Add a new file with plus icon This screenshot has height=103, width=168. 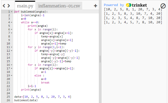point(96,6)
